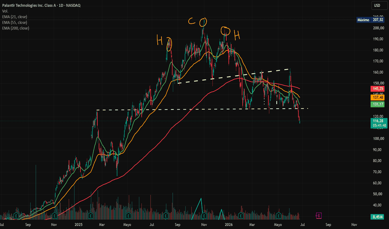Open the USD currency selector
This screenshot has width=389, height=229.
[379, 5]
